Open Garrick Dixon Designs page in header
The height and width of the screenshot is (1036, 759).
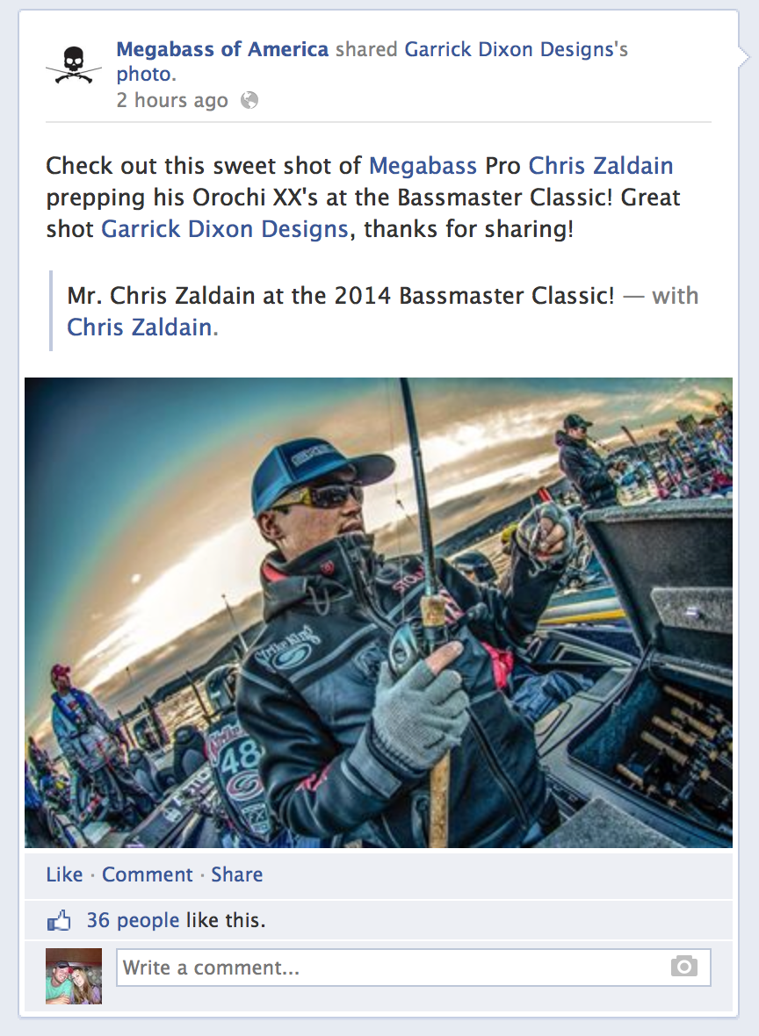[x=510, y=49]
